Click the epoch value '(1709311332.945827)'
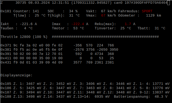Viewport: 172px width, 103px height. point(91,2)
